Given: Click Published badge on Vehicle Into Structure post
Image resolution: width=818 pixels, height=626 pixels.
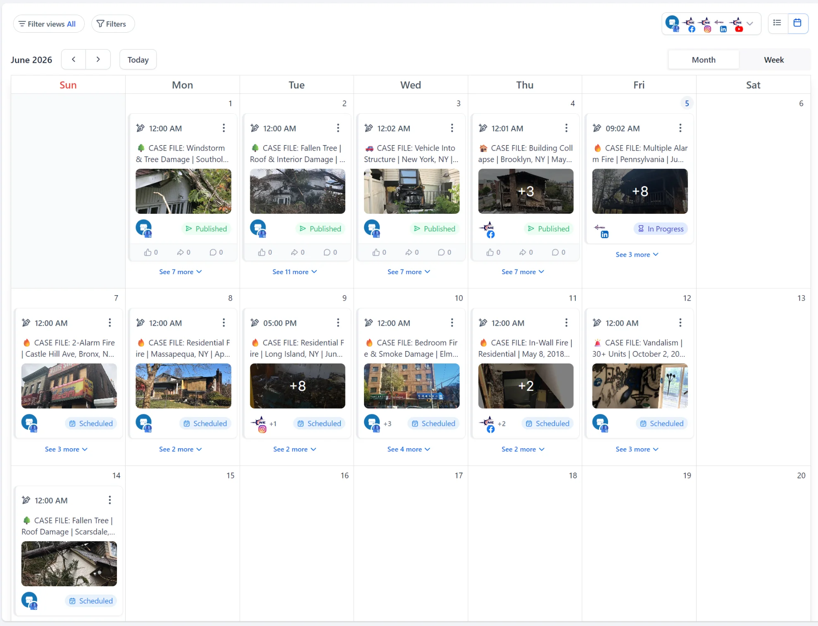Looking at the screenshot, I should pyautogui.click(x=435, y=229).
